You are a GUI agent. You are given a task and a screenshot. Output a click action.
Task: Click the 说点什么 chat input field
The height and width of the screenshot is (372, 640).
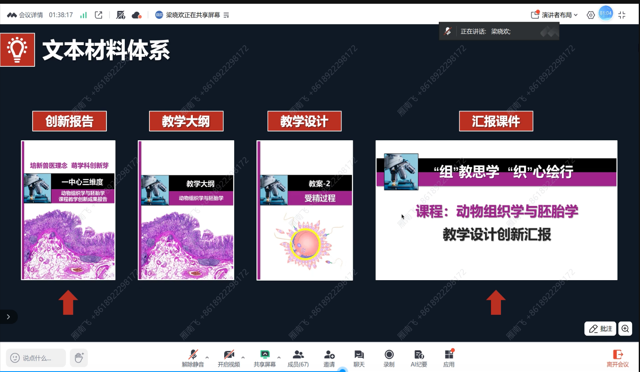pyautogui.click(x=35, y=358)
